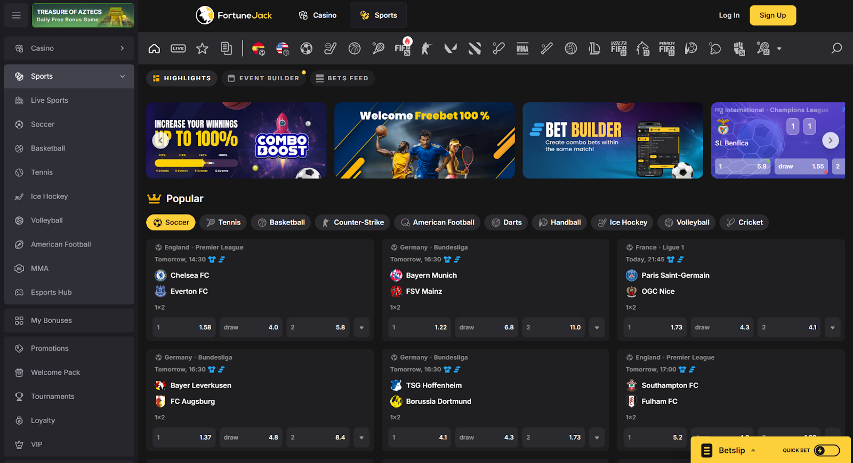
Task: Open the fist 24 esports icon
Action: pyautogui.click(x=739, y=48)
